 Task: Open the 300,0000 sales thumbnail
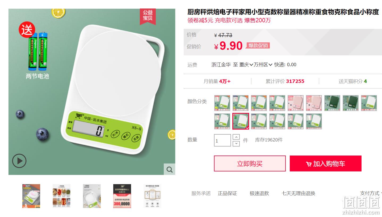click(122, 196)
